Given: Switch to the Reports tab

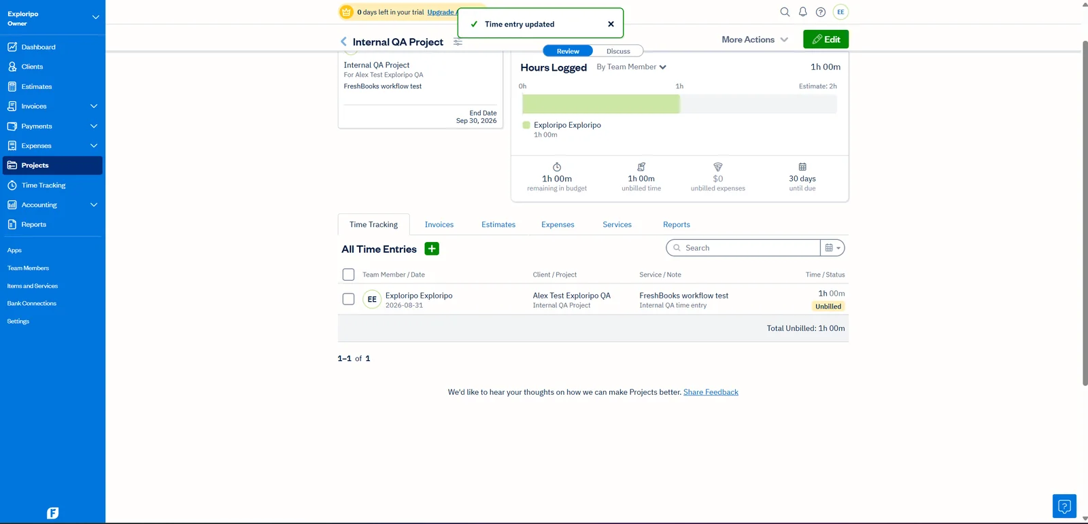Looking at the screenshot, I should click(x=677, y=224).
